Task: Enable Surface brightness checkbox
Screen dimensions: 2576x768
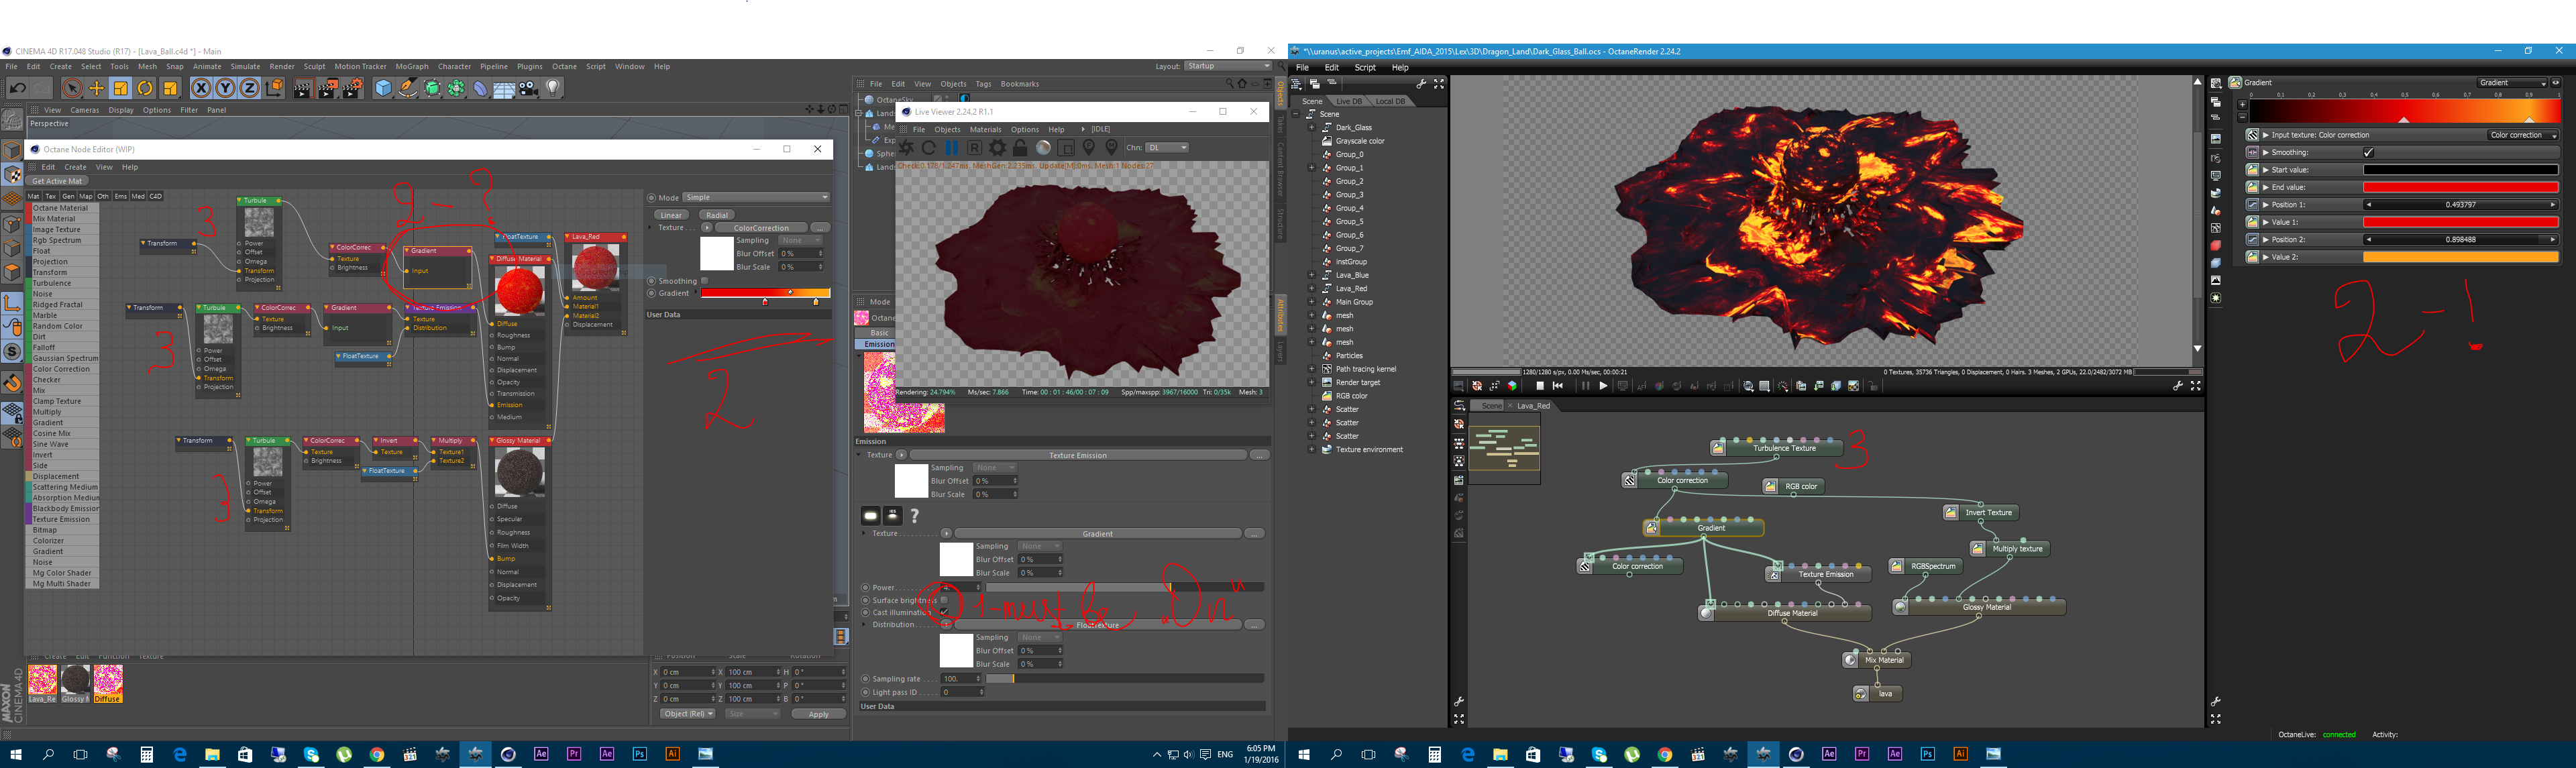Action: [x=944, y=600]
